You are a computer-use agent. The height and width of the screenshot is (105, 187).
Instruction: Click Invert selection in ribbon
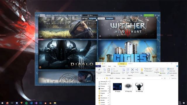(172, 73)
